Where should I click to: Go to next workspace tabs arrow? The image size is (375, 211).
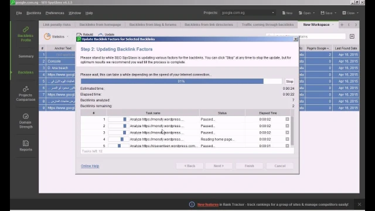coord(356,25)
